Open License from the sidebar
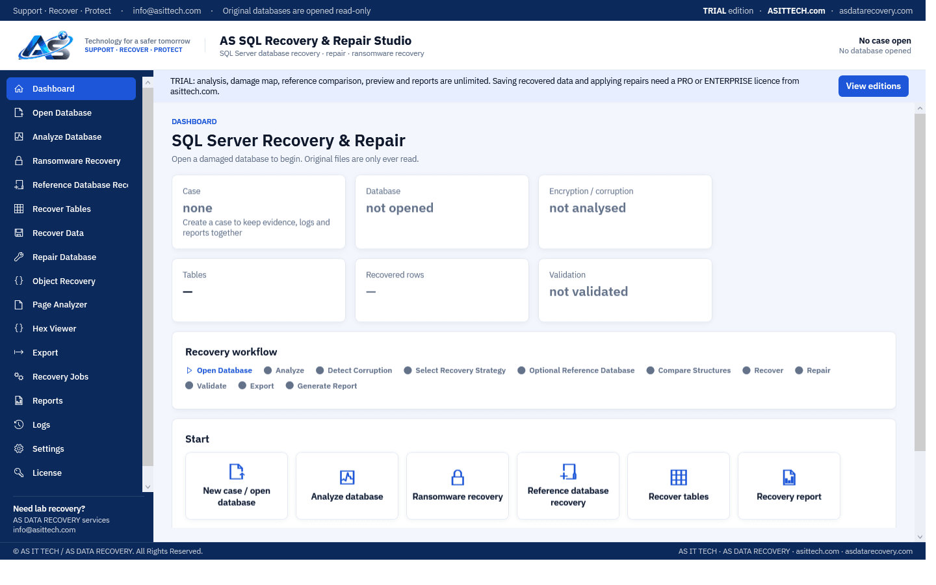 [71, 473]
